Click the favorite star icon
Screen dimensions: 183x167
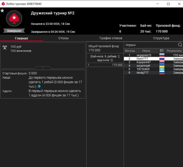2,11
